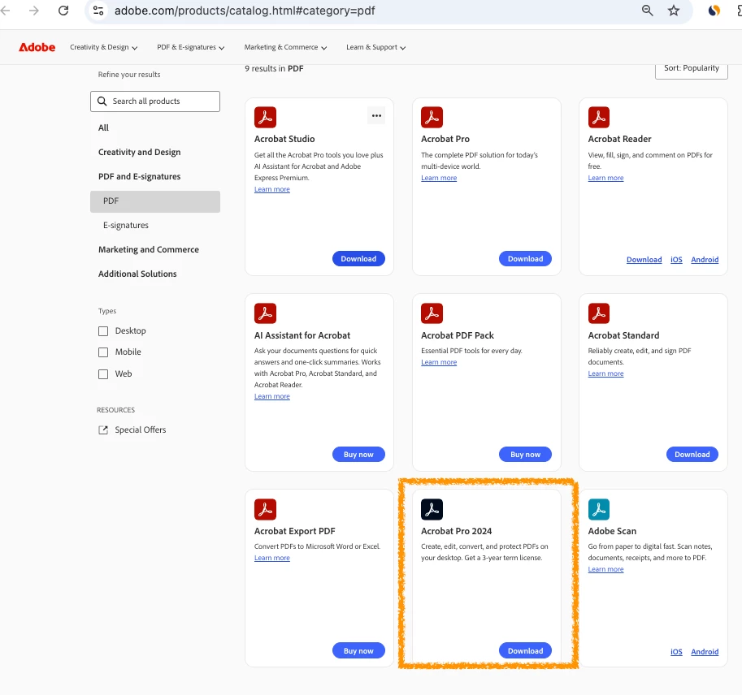Open the Sort: Popularity dropdown

tap(691, 69)
